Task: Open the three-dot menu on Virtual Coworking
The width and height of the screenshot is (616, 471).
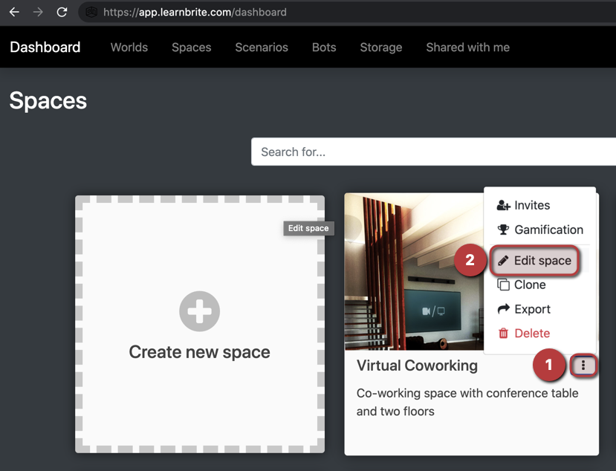Action: tap(584, 366)
